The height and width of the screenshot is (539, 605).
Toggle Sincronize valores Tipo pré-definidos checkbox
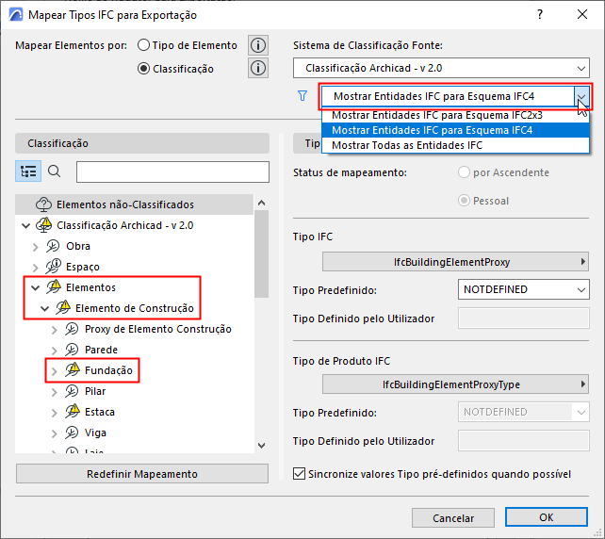[x=299, y=474]
